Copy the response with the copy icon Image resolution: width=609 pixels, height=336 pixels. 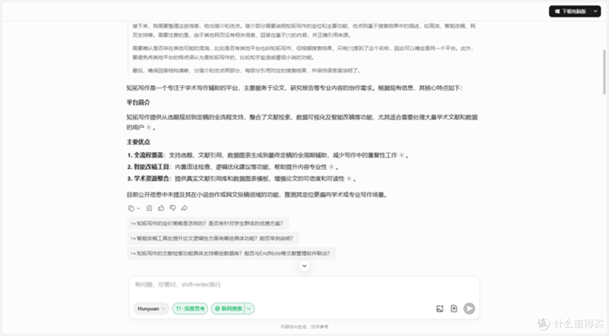[131, 208]
